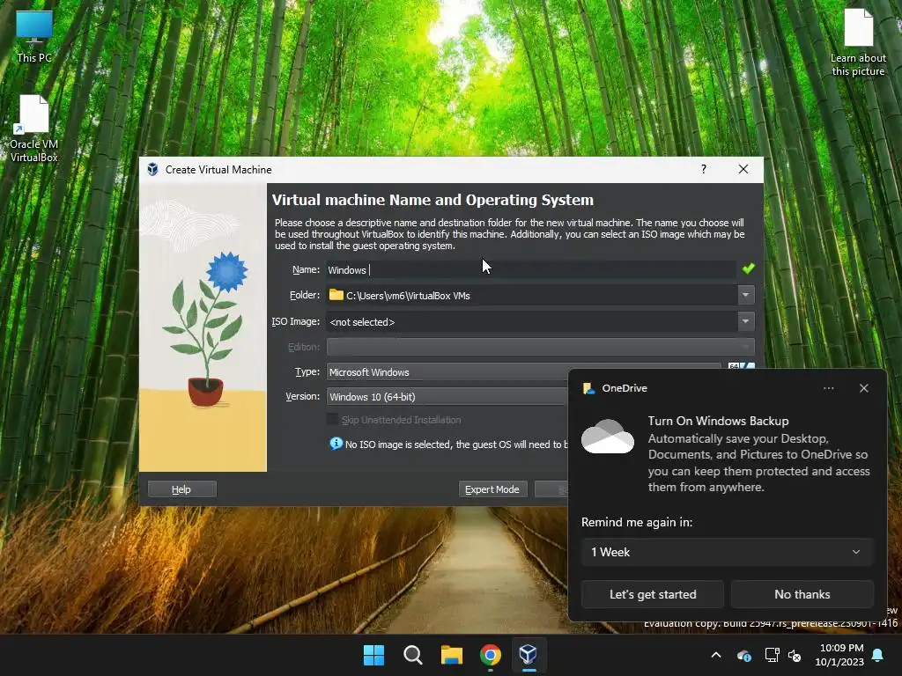
Task: Click the VirtualBox logo in dialog title bar
Action: pos(152,170)
